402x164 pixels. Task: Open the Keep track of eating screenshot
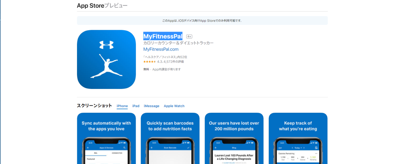coord(298,138)
